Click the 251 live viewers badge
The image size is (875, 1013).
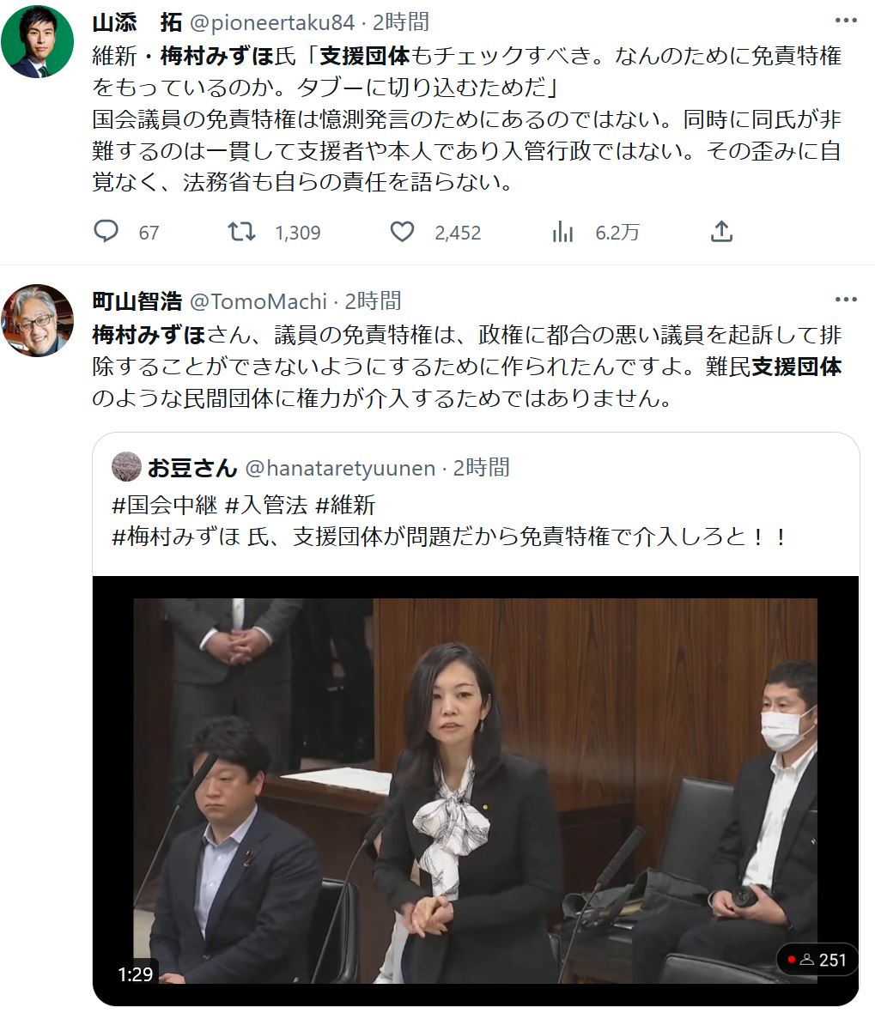coord(817,960)
